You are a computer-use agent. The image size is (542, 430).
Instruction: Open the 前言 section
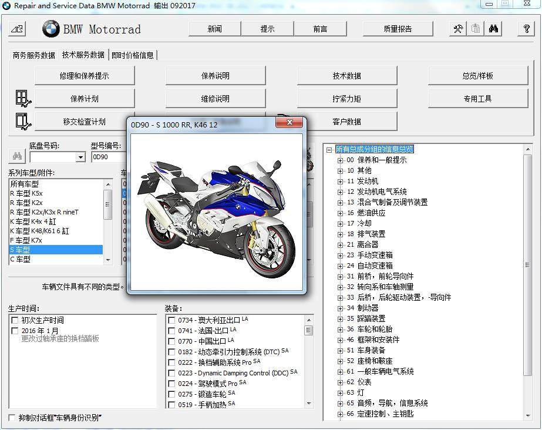point(320,29)
